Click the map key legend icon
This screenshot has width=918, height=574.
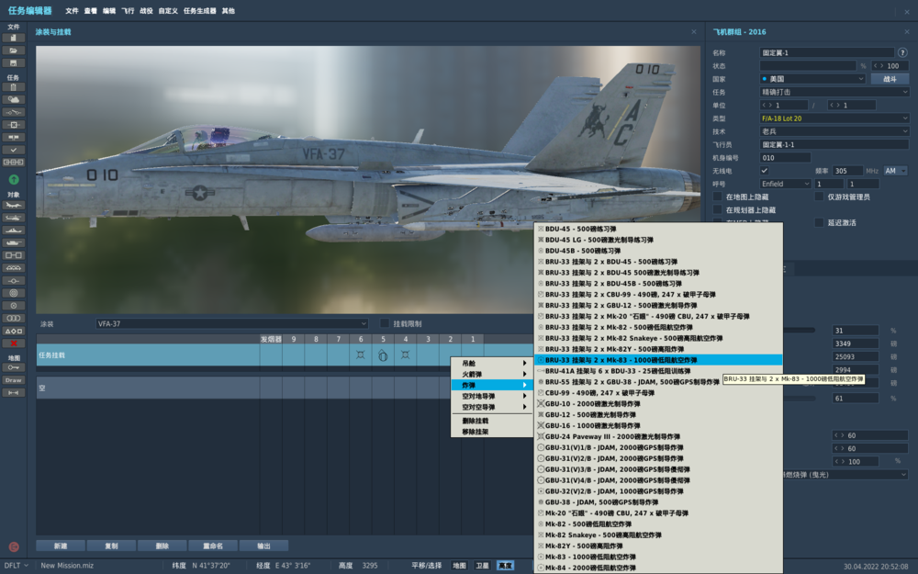click(14, 367)
